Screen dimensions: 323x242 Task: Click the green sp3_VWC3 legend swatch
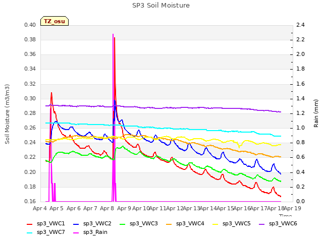point(123,224)
